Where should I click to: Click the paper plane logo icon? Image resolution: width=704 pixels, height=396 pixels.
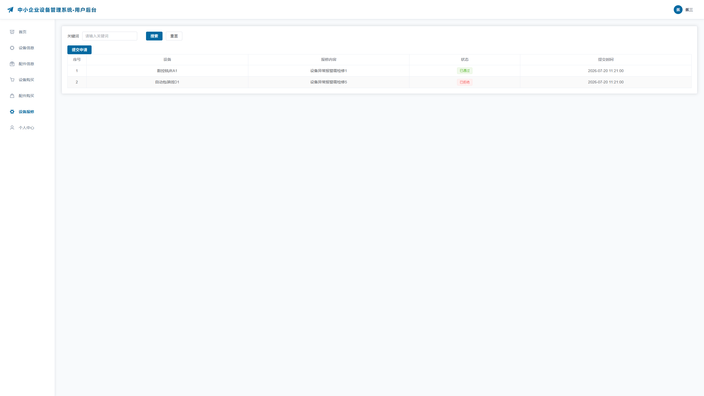coord(10,10)
